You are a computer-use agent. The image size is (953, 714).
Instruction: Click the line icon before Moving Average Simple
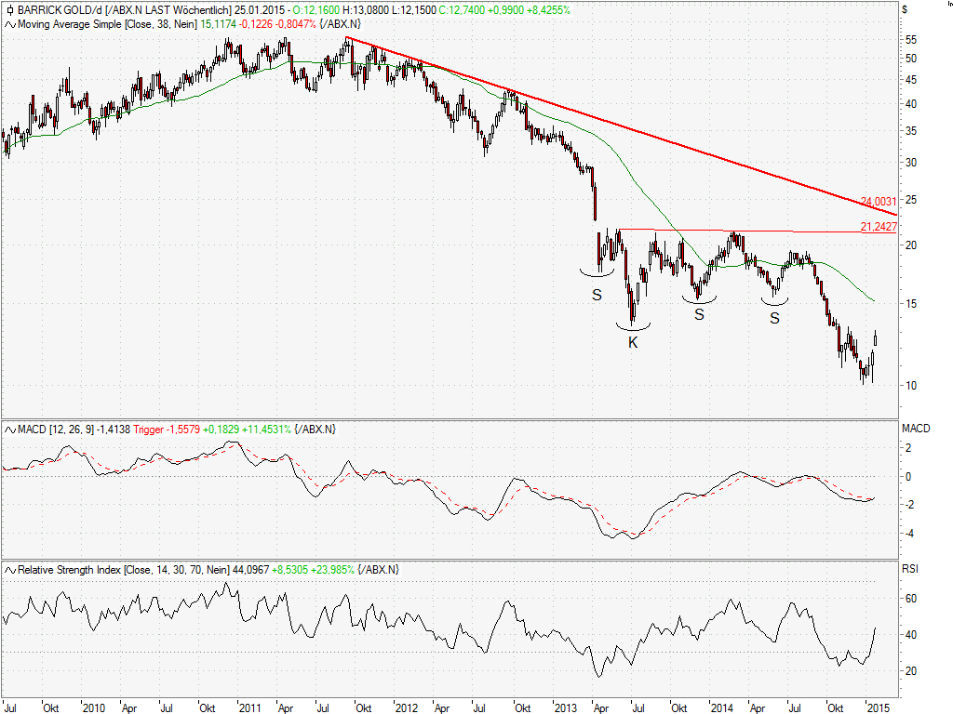coord(9,24)
